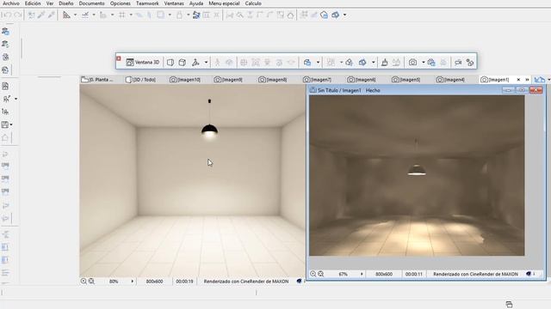551x309 pixels.
Task: Click the padlock lock icon in the toolbar
Action: 180,15
